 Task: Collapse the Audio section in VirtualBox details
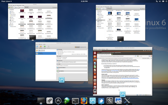coord(60,56)
